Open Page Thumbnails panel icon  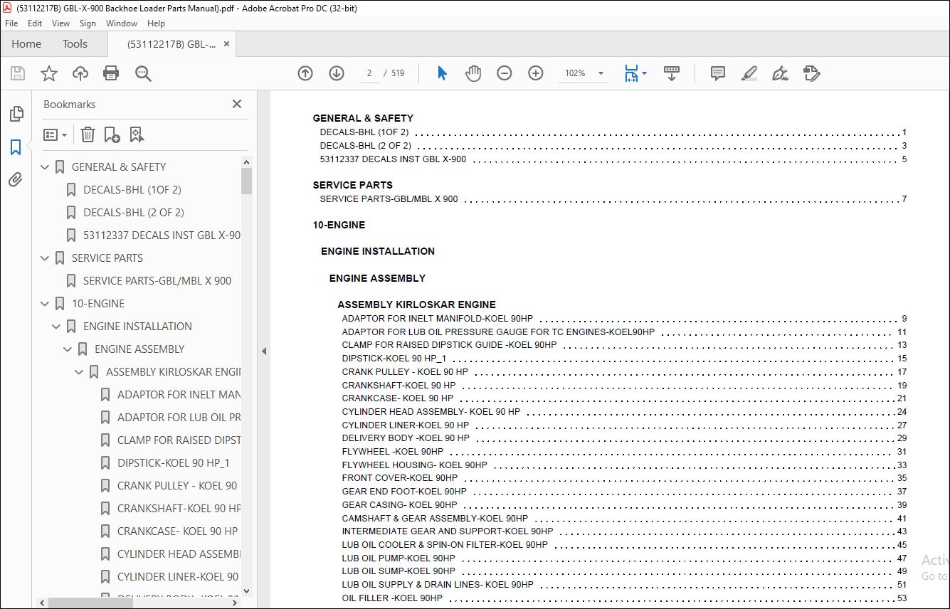(x=16, y=114)
